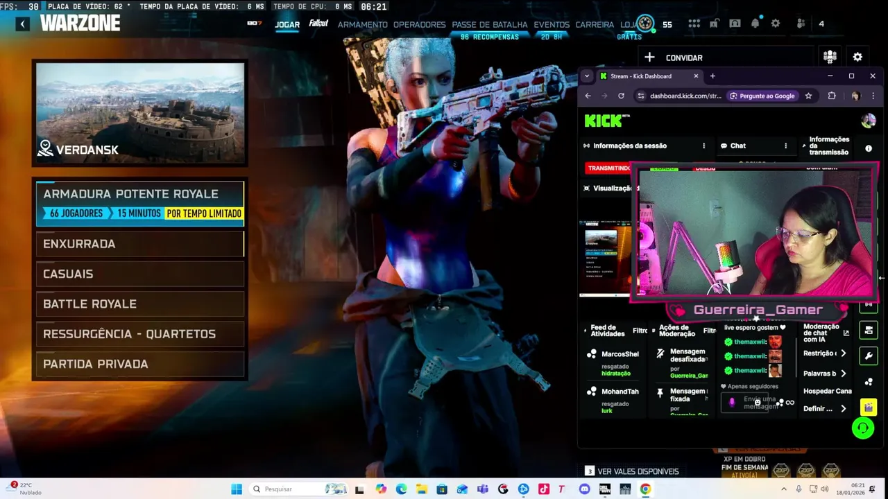Reload the Kick Dashboard page
The width and height of the screenshot is (888, 499).
621,96
